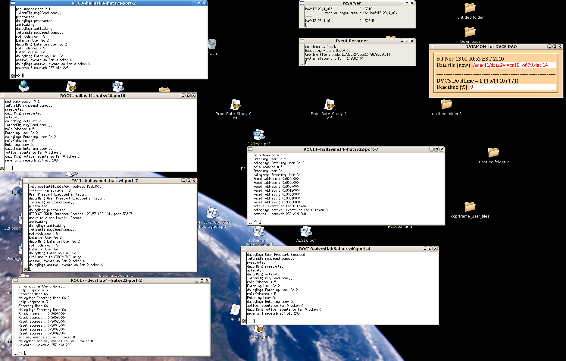Open the q.log text file icon
This screenshot has width=566, height=361.
pos(235,309)
